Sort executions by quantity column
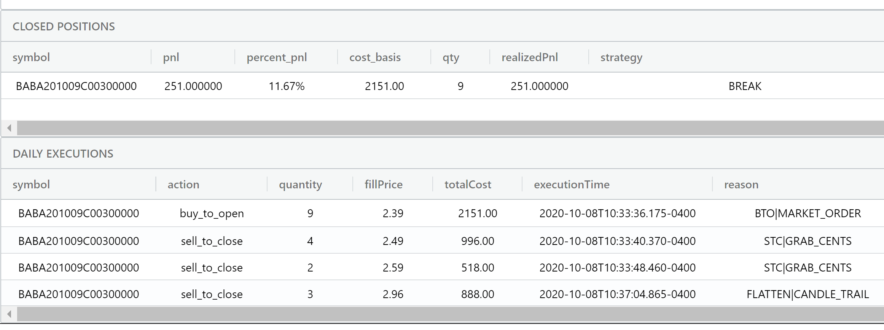The width and height of the screenshot is (884, 330). coord(300,185)
